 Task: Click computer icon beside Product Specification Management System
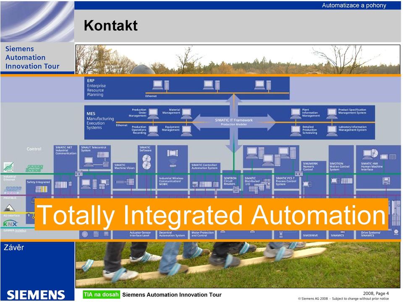pyautogui.click(x=332, y=114)
